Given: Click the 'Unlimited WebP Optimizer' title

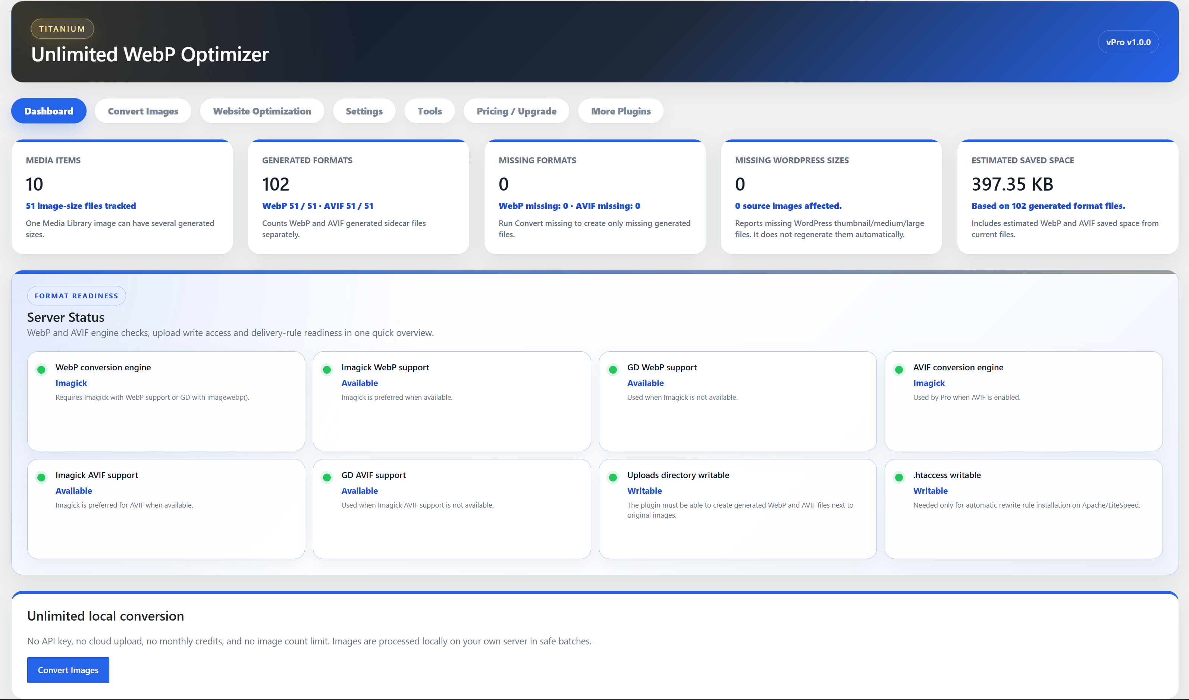Looking at the screenshot, I should tap(150, 55).
